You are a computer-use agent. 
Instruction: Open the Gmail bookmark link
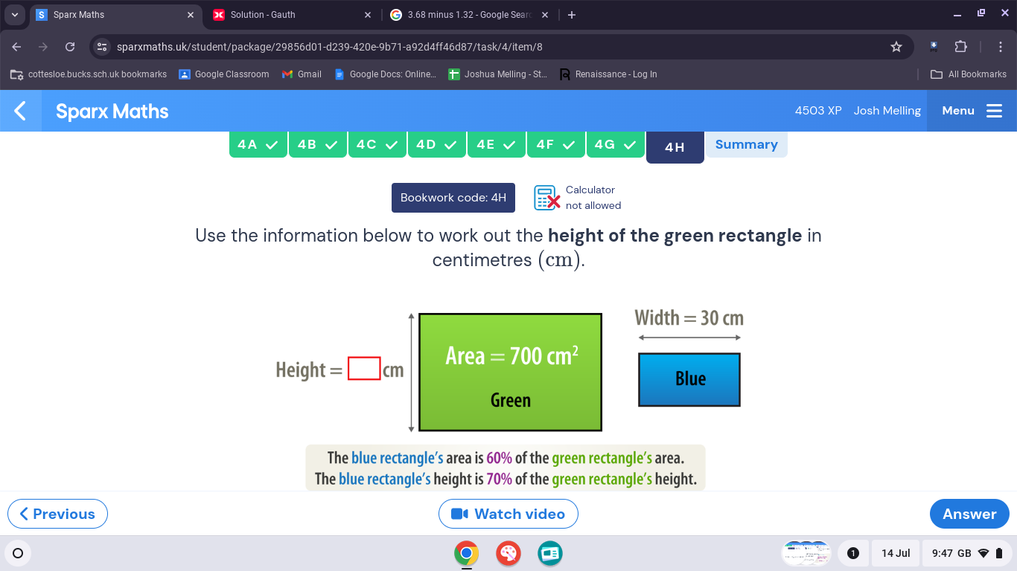[x=302, y=74]
